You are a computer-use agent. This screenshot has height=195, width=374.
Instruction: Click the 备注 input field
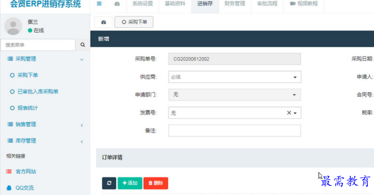235,131
